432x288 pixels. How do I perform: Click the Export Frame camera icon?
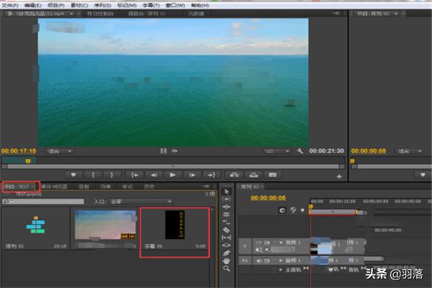click(272, 175)
